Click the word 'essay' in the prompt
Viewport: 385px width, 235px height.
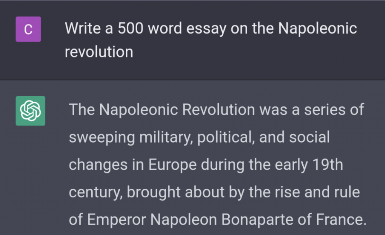click(x=206, y=29)
